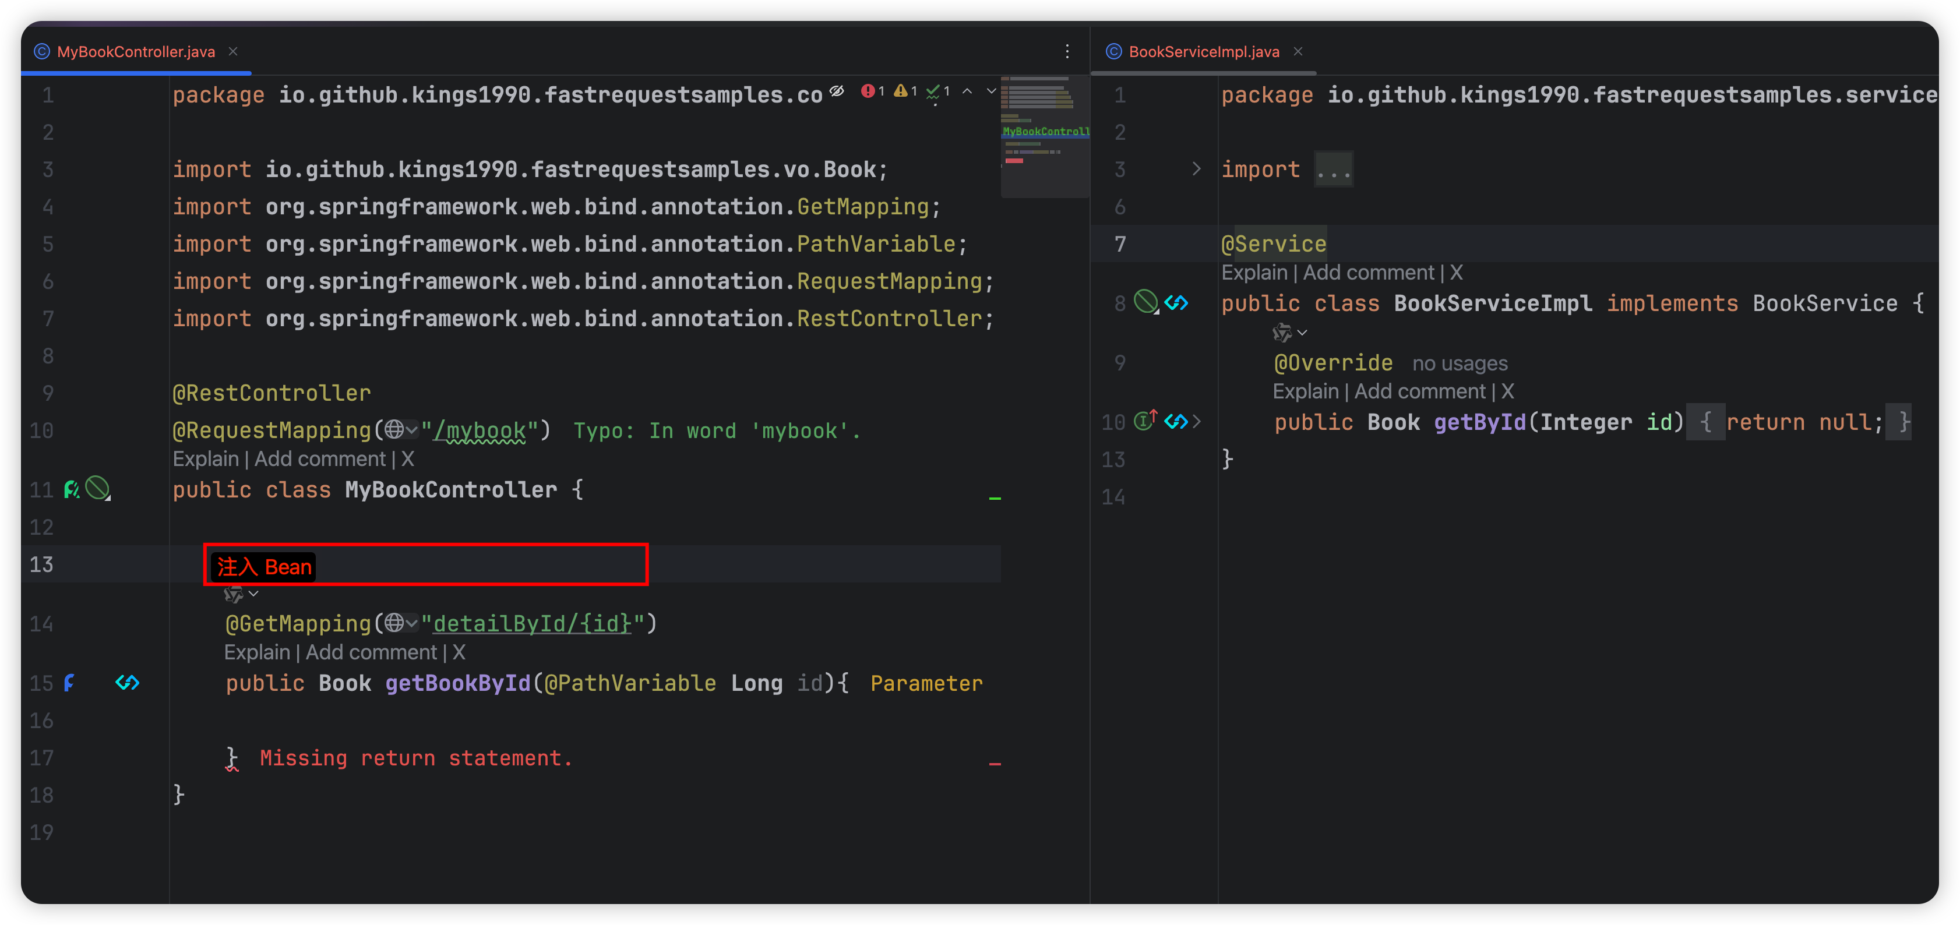Click the red error count indicator
The height and width of the screenshot is (925, 1960).
point(872,91)
